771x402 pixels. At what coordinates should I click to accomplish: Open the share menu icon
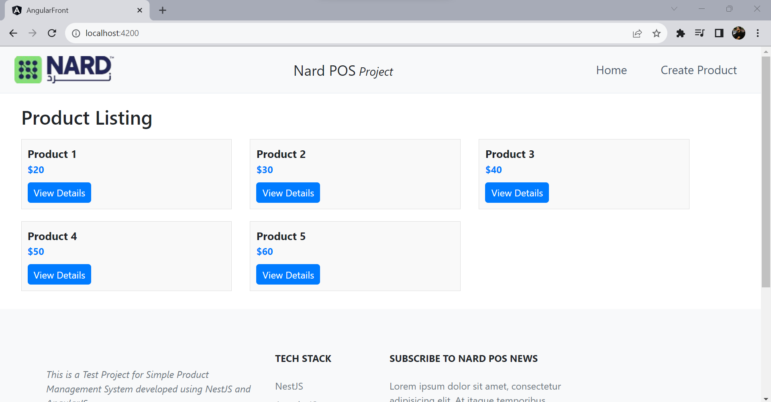(x=637, y=34)
